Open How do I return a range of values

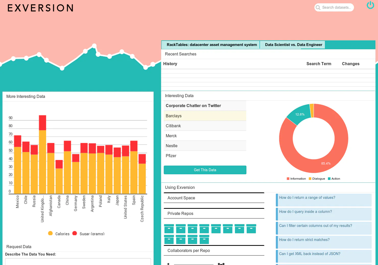324,200
